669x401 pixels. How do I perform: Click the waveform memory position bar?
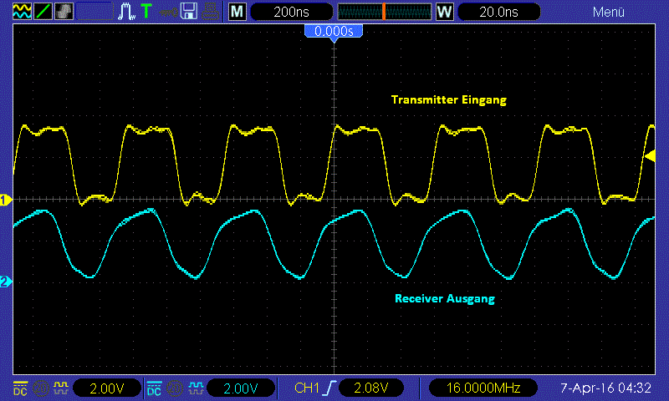[x=385, y=12]
